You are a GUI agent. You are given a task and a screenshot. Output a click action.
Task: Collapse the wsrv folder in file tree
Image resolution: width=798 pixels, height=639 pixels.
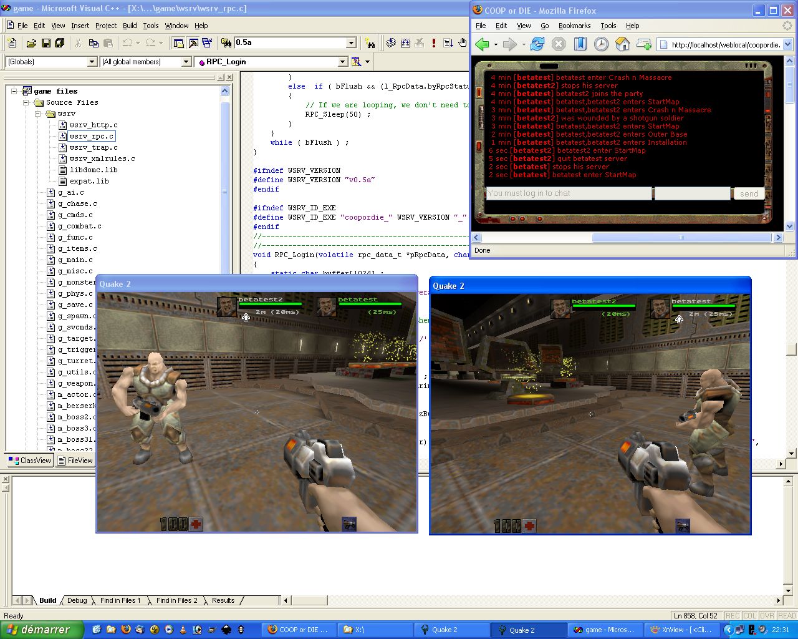pos(37,114)
